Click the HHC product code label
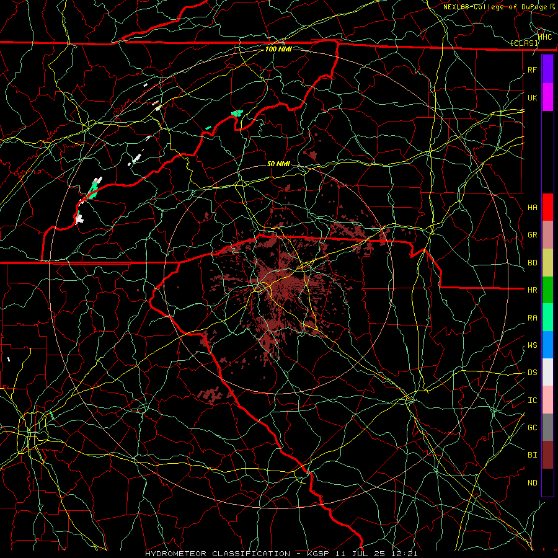558x558 pixels. tap(545, 37)
